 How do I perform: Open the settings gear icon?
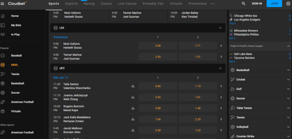click(288, 3)
